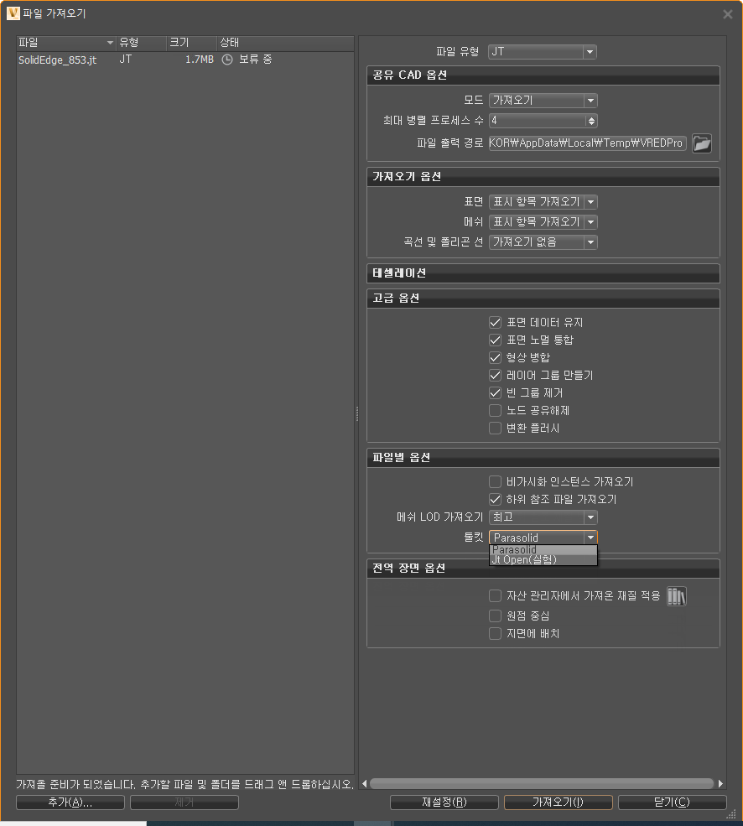Viewport: 743px width, 826px height.
Task: Click the 닫기(C) close button
Action: (672, 803)
